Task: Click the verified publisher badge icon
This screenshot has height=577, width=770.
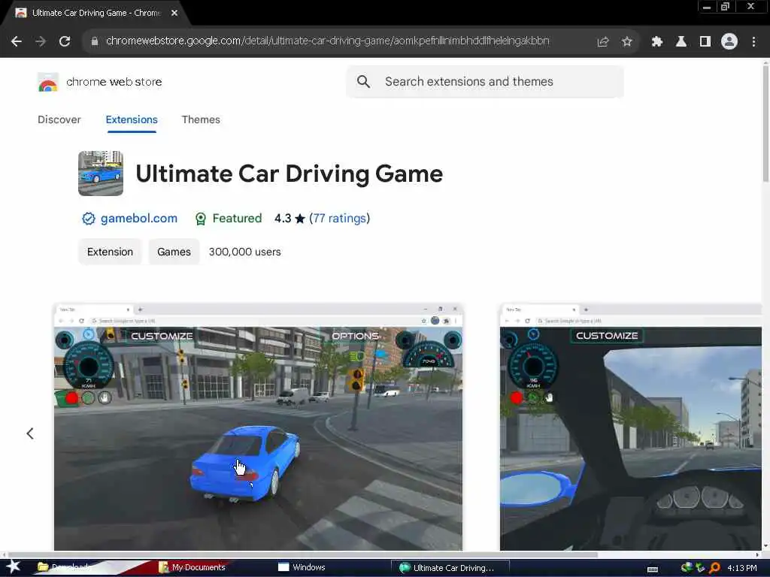Action: (89, 219)
